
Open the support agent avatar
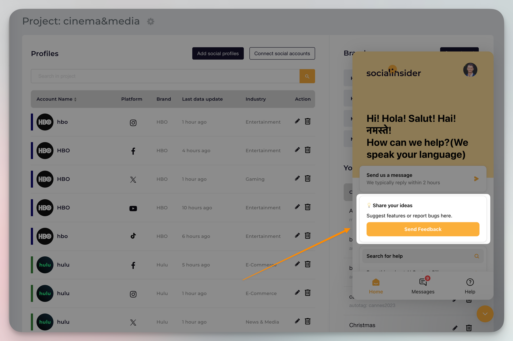470,70
